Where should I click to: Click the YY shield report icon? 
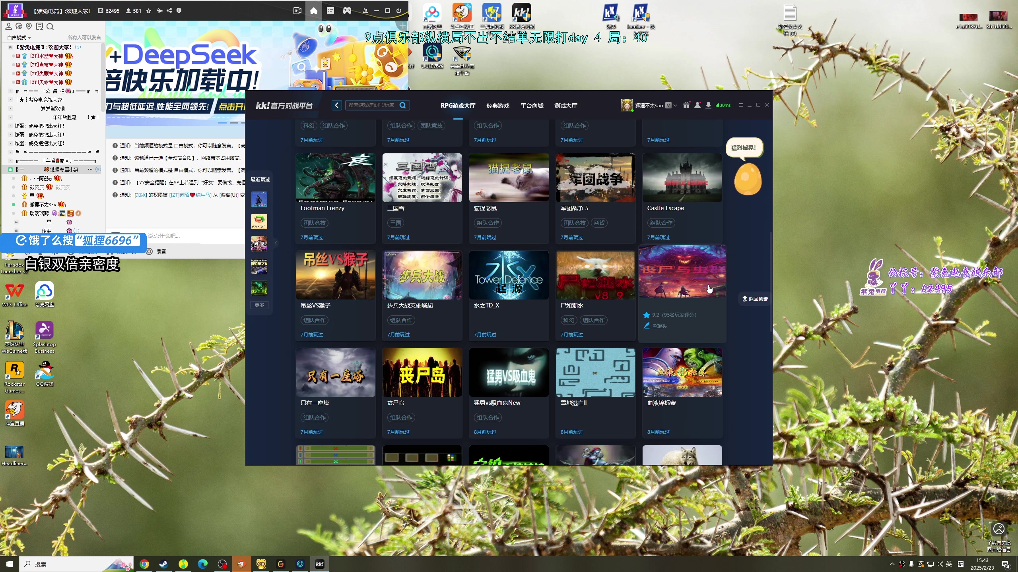coord(179,11)
